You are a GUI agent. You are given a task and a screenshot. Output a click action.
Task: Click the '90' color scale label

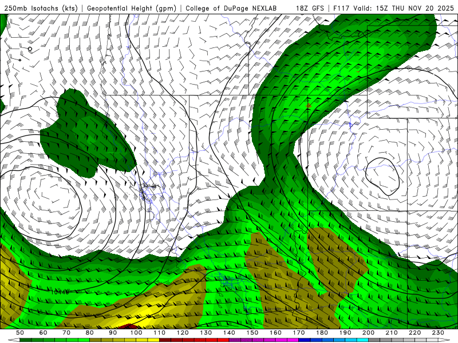113,333
